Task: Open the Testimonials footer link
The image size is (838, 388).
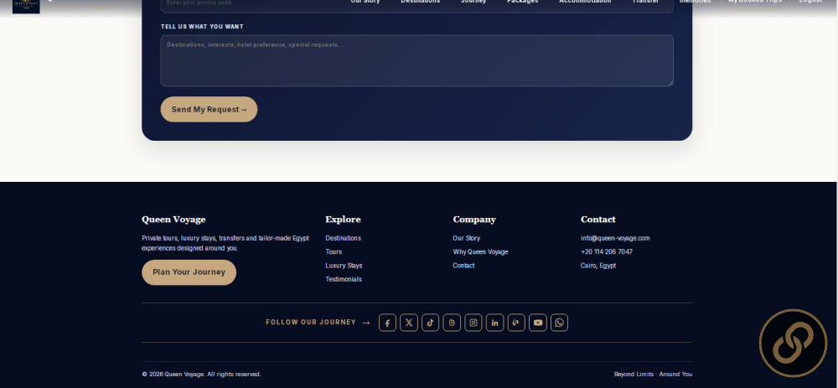Action: [344, 280]
